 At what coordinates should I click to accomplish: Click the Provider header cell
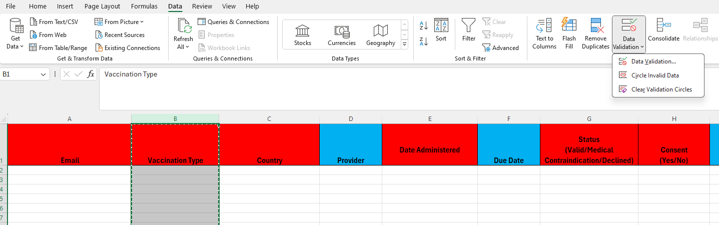(x=351, y=144)
